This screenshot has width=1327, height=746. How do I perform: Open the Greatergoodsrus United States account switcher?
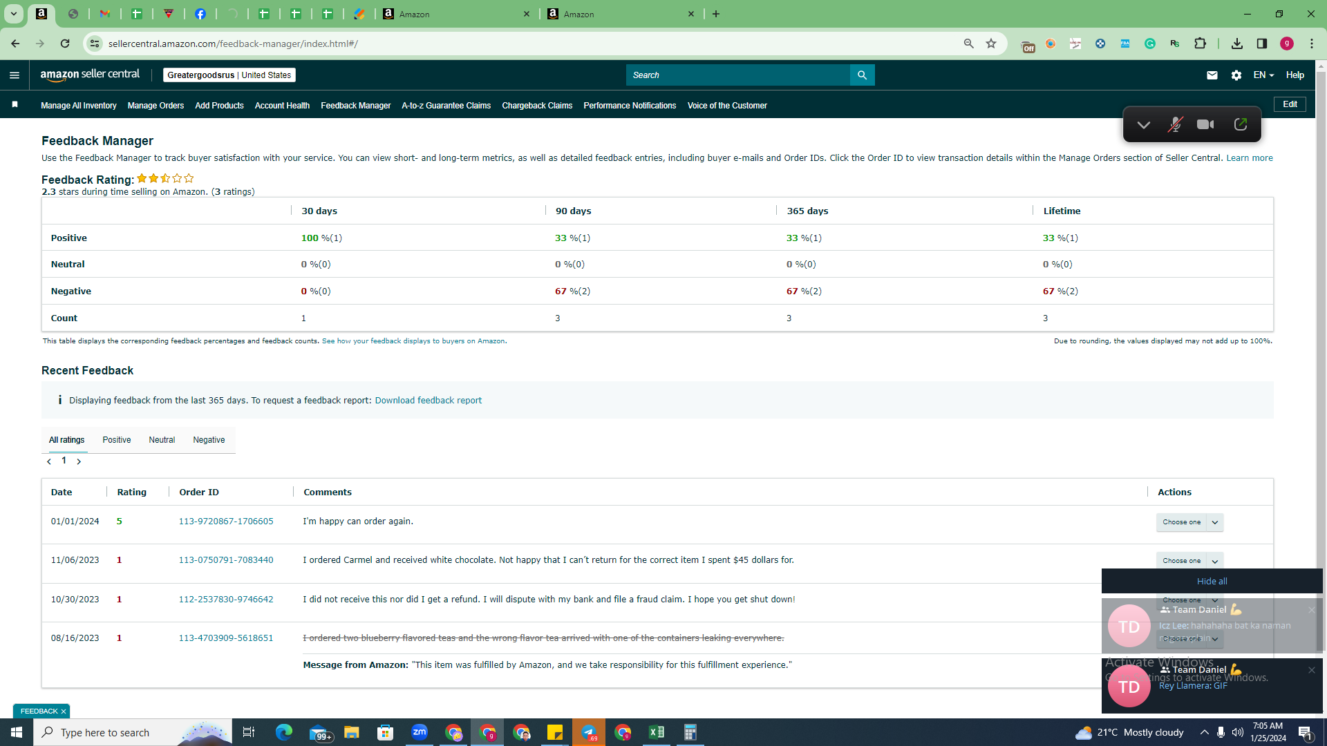pos(229,75)
